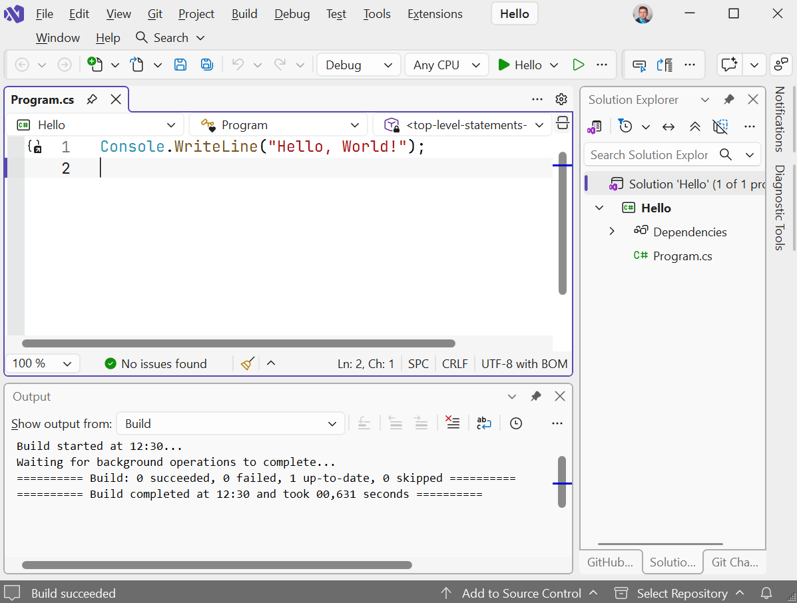Image resolution: width=797 pixels, height=603 pixels.
Task: Open Diagnostic Tools side tab
Action: coord(780,208)
